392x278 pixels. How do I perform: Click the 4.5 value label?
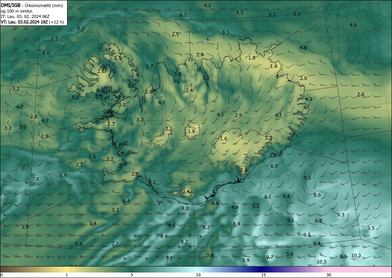pyautogui.click(x=172, y=225)
